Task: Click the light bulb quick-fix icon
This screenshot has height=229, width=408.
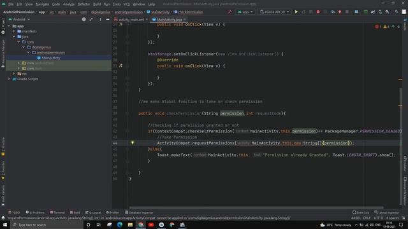Action: (133, 142)
